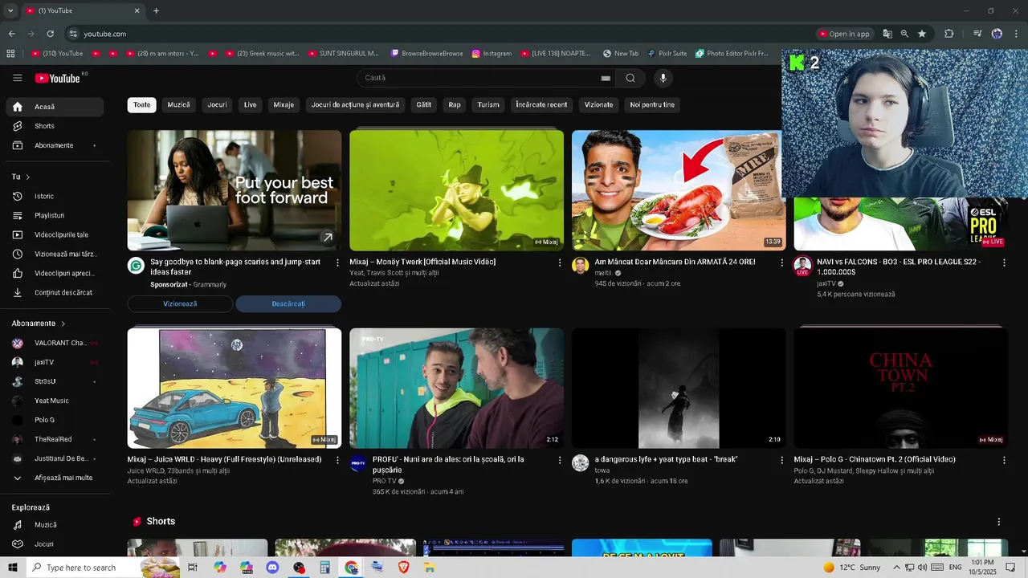
Task: Click Descarcă button on Grammarly ad
Action: point(288,304)
